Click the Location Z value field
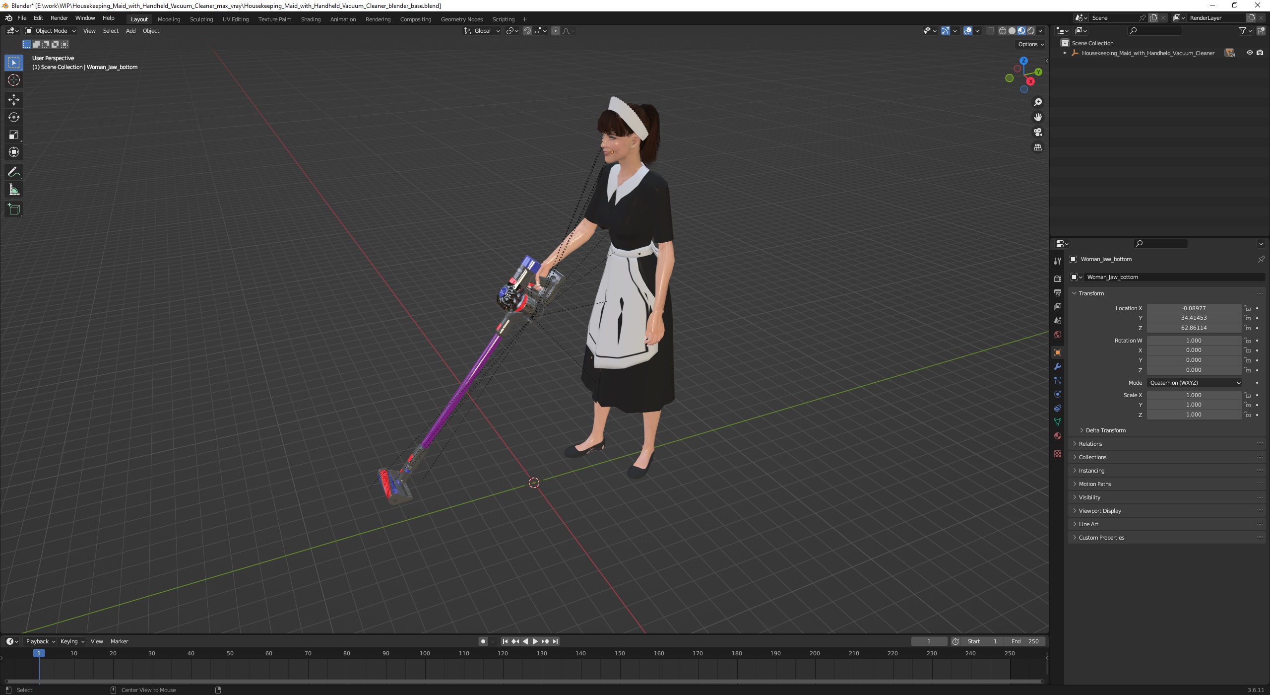The image size is (1270, 695). (x=1194, y=328)
